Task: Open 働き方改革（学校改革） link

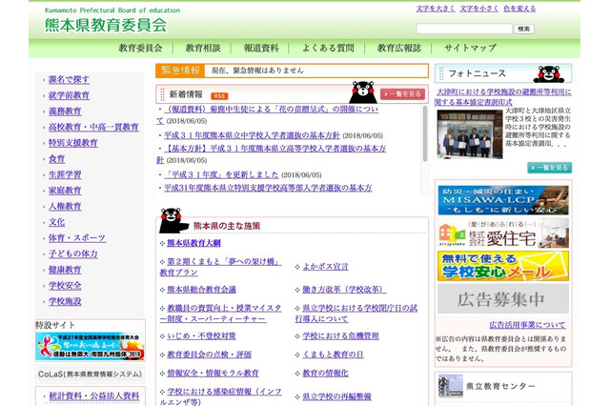Action: (344, 290)
